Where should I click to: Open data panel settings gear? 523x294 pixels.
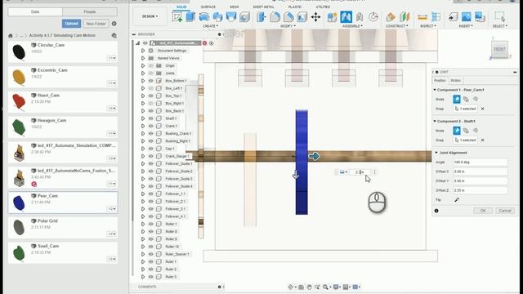click(114, 24)
